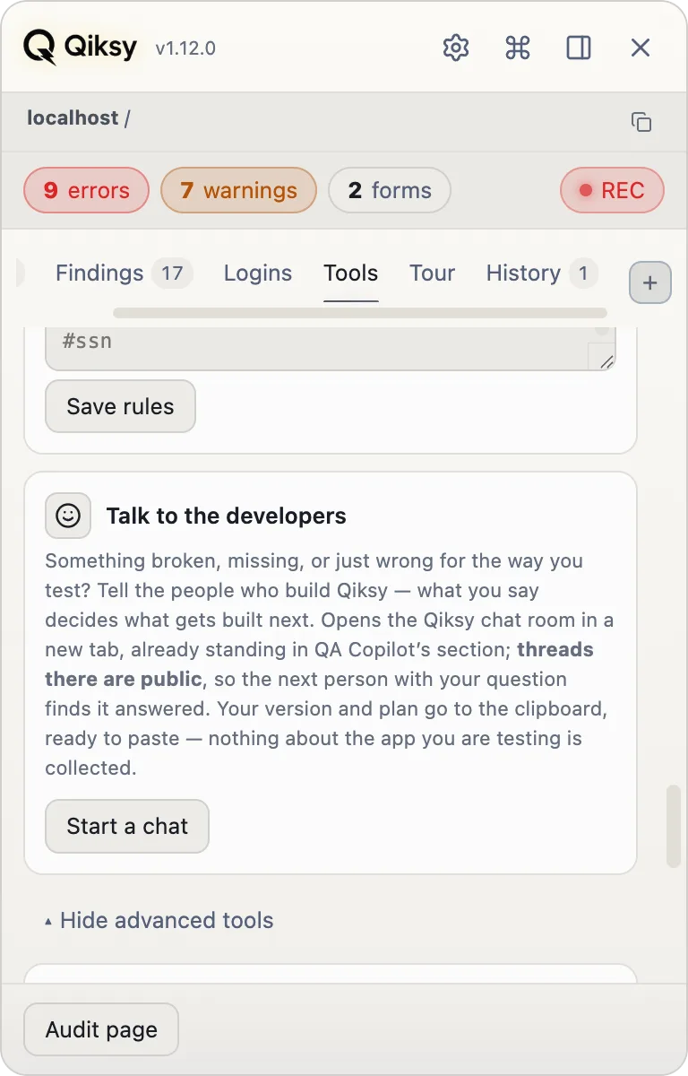Viewport: 688px width, 1076px height.
Task: Toggle the side panel layout icon
Action: pos(579,48)
